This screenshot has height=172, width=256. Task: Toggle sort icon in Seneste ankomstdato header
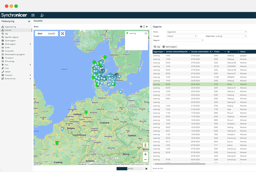tap(211, 52)
